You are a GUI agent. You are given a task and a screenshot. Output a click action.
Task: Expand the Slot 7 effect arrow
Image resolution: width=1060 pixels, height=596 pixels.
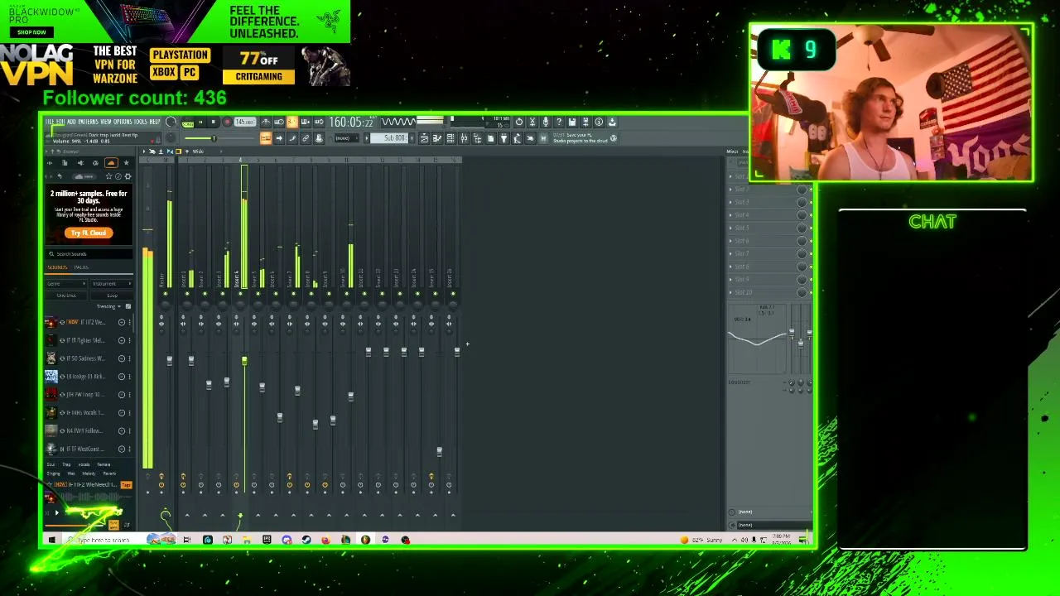coord(730,254)
